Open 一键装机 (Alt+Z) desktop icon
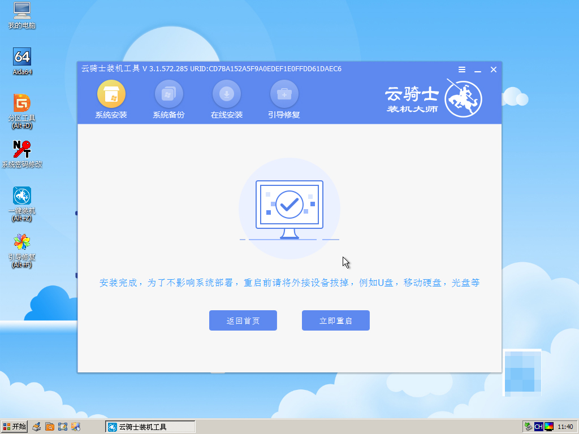This screenshot has width=579, height=434. coord(22,204)
